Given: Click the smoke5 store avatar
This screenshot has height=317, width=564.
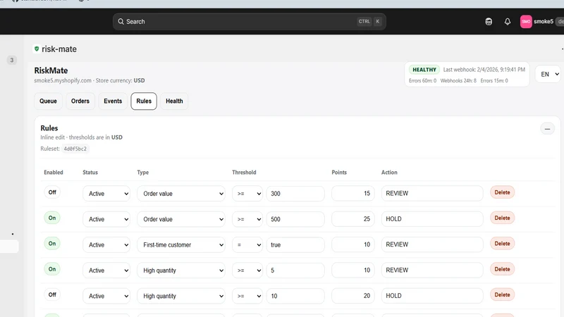Looking at the screenshot, I should click(x=526, y=22).
